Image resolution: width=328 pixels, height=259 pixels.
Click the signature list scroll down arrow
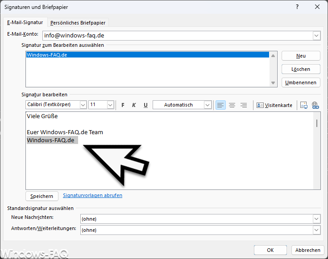click(273, 83)
